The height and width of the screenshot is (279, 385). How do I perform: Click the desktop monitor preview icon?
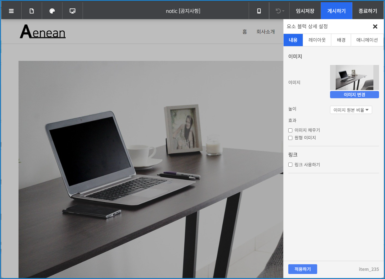point(73,11)
